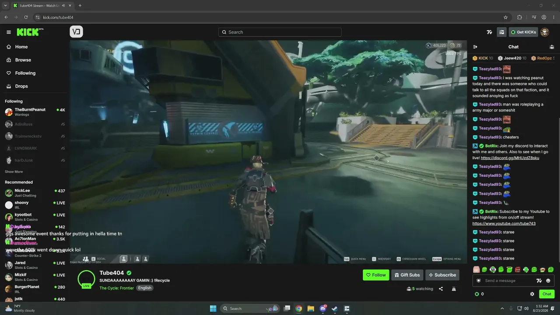This screenshot has height=315, width=560.
Task: Open Steam from the taskbar
Action: 335,308
